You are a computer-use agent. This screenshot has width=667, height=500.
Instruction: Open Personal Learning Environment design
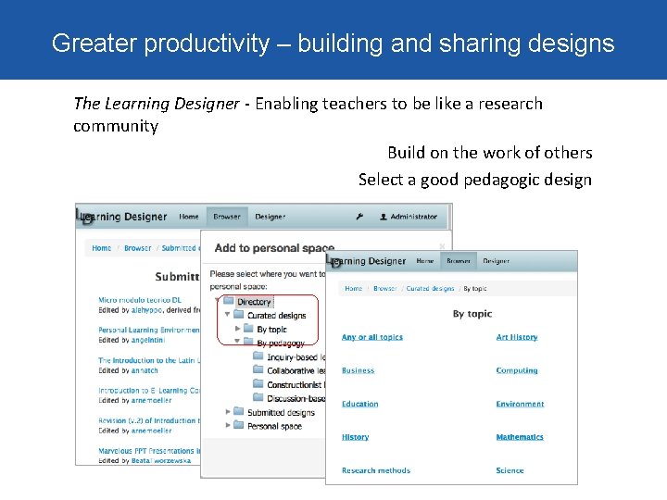coord(149,330)
